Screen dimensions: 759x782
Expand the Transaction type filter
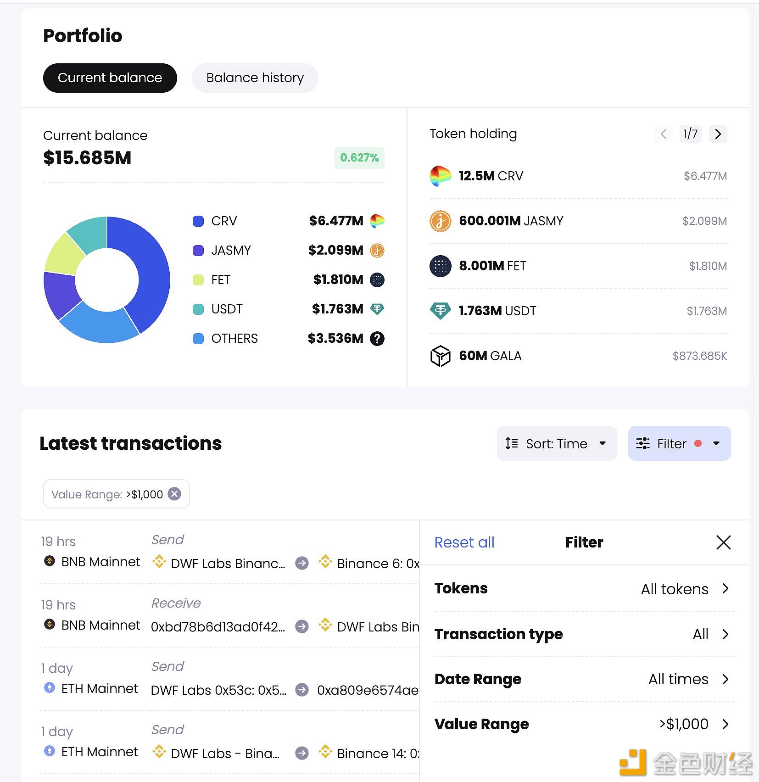point(584,634)
